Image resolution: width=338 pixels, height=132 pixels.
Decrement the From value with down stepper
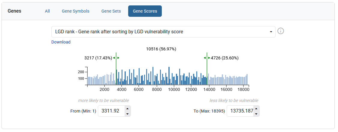pos(127,114)
